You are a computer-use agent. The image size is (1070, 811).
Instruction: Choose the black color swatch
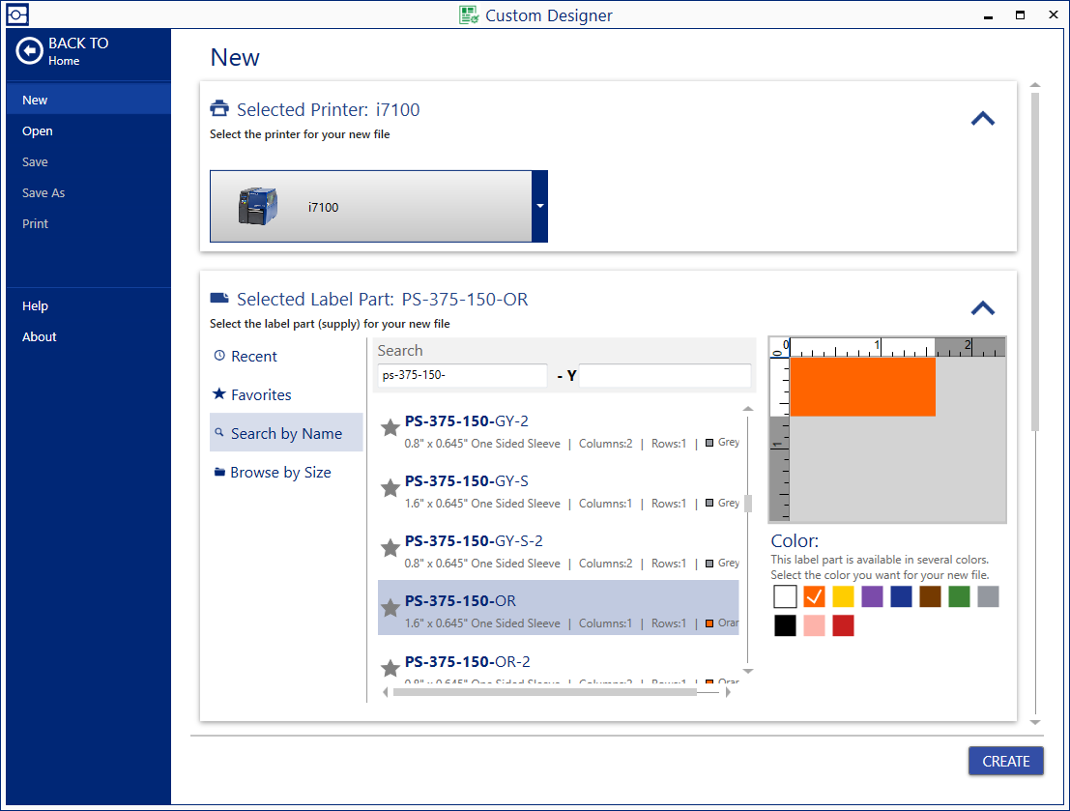[x=785, y=625]
